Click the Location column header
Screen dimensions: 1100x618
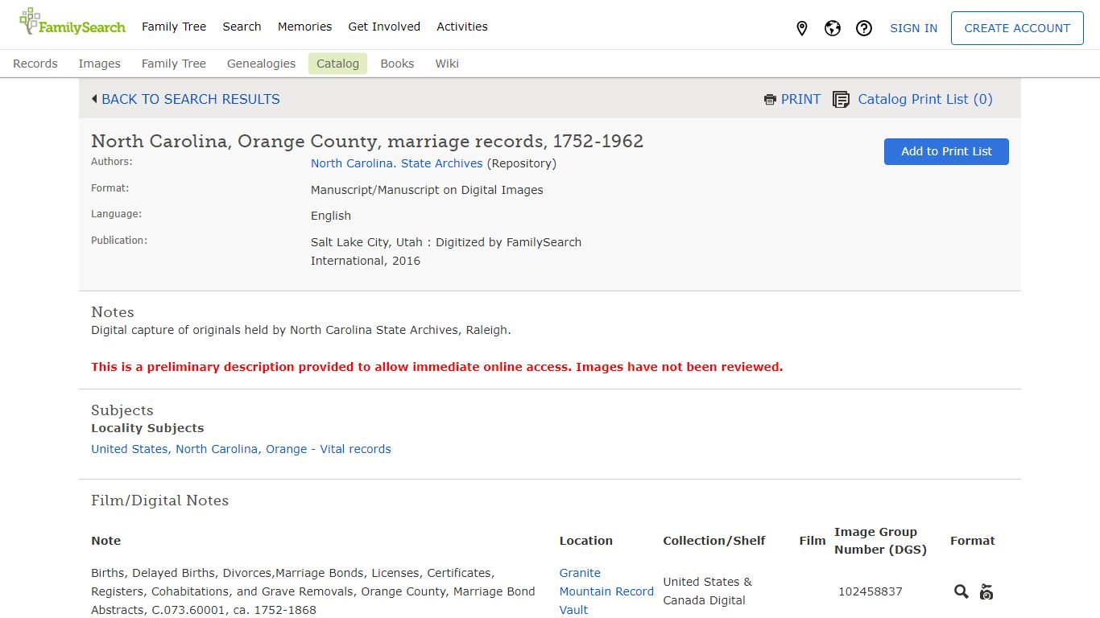[586, 541]
